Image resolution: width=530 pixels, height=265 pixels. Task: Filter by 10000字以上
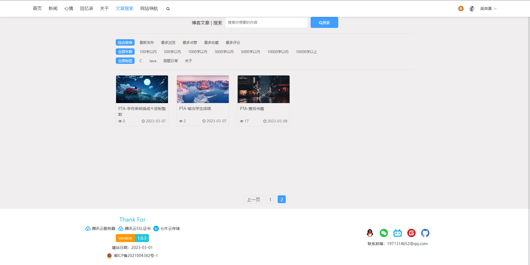306,52
